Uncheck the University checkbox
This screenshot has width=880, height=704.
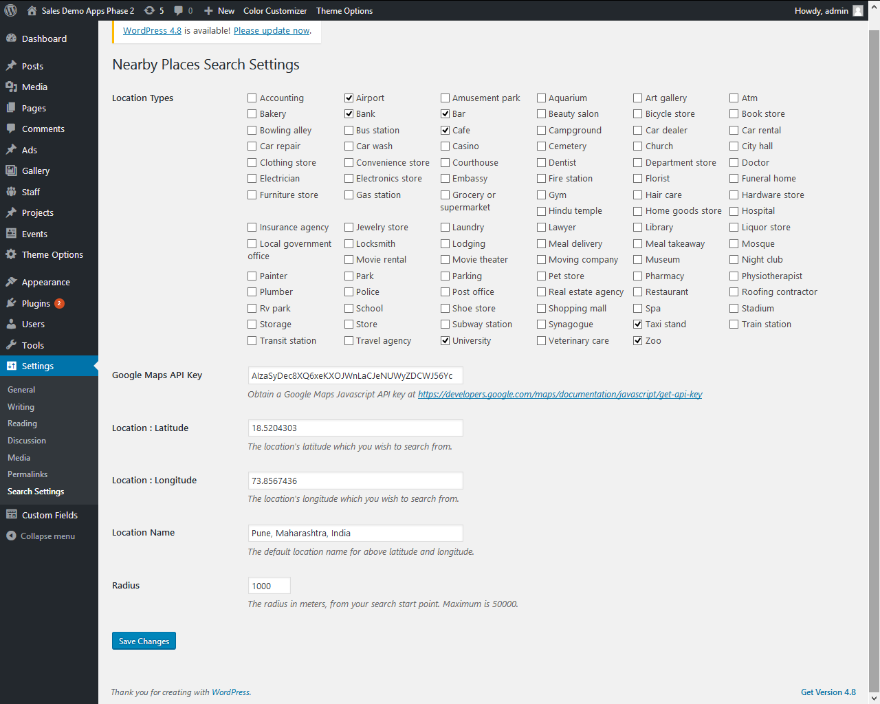pos(445,340)
